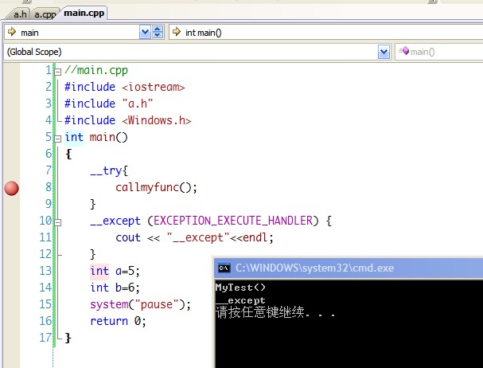This screenshot has width=483, height=368.
Task: Open the (Global Scope) dropdown arrow
Action: [384, 52]
